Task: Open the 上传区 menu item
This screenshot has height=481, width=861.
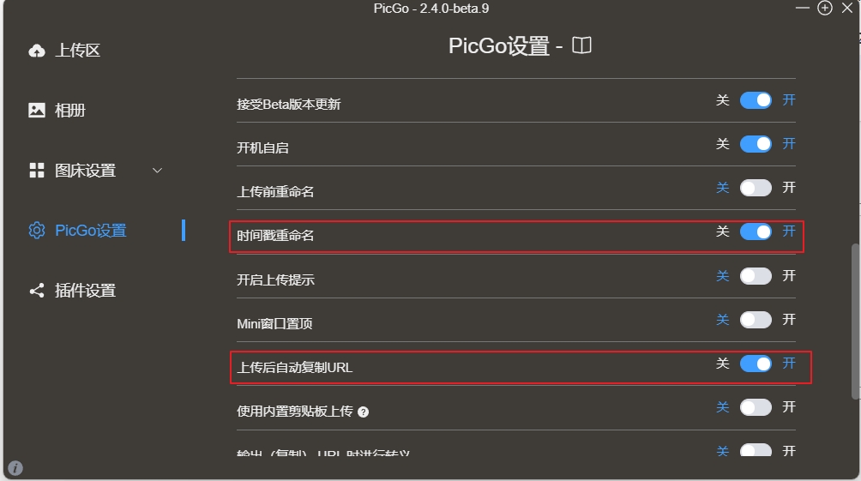Action: point(78,51)
